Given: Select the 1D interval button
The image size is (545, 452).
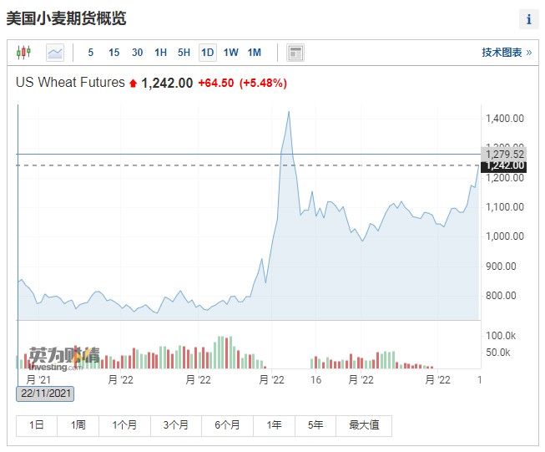Looking at the screenshot, I should pos(208,53).
